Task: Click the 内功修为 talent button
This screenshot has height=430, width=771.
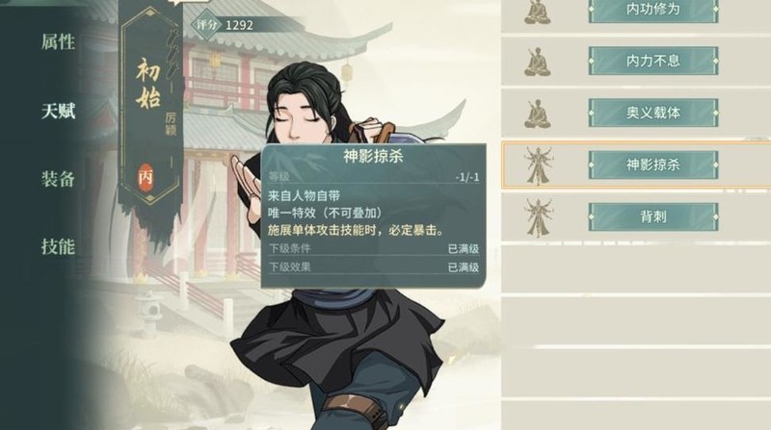Action: pyautogui.click(x=653, y=10)
